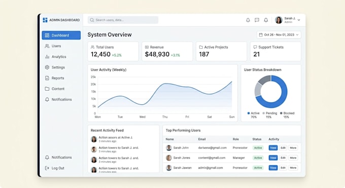View Sarah John's row
Viewport: 345px width, 188px height.
coord(273,148)
